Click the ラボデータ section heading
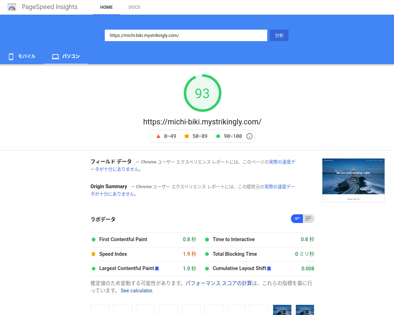 click(x=103, y=219)
